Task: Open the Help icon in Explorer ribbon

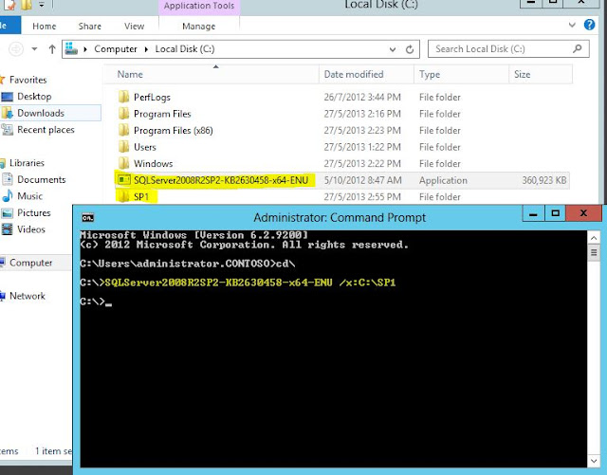Action: coord(589,25)
